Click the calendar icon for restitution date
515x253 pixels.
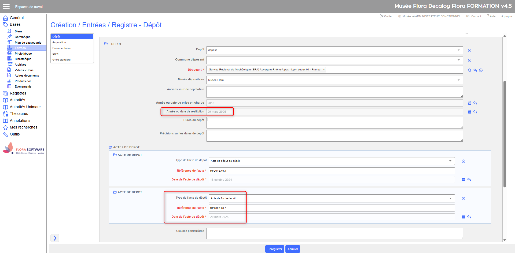(x=469, y=112)
